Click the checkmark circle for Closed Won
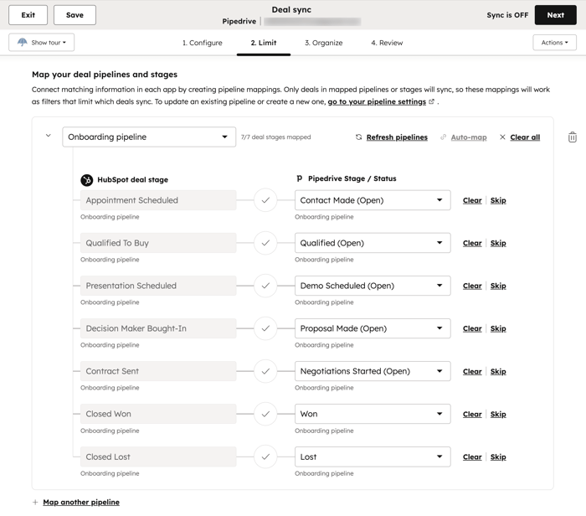This screenshot has height=516, width=586. (x=265, y=414)
